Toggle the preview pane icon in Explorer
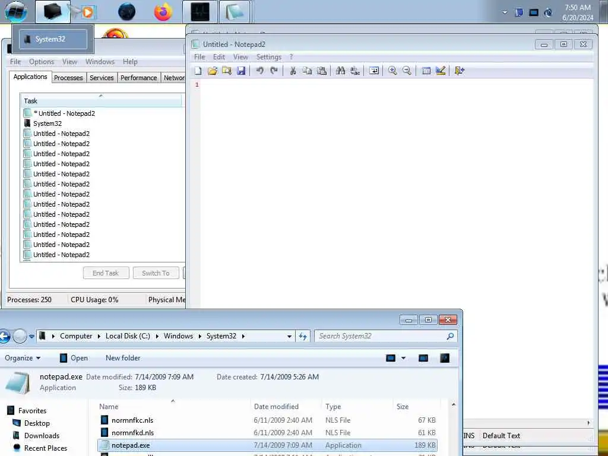The image size is (608, 456). (423, 358)
